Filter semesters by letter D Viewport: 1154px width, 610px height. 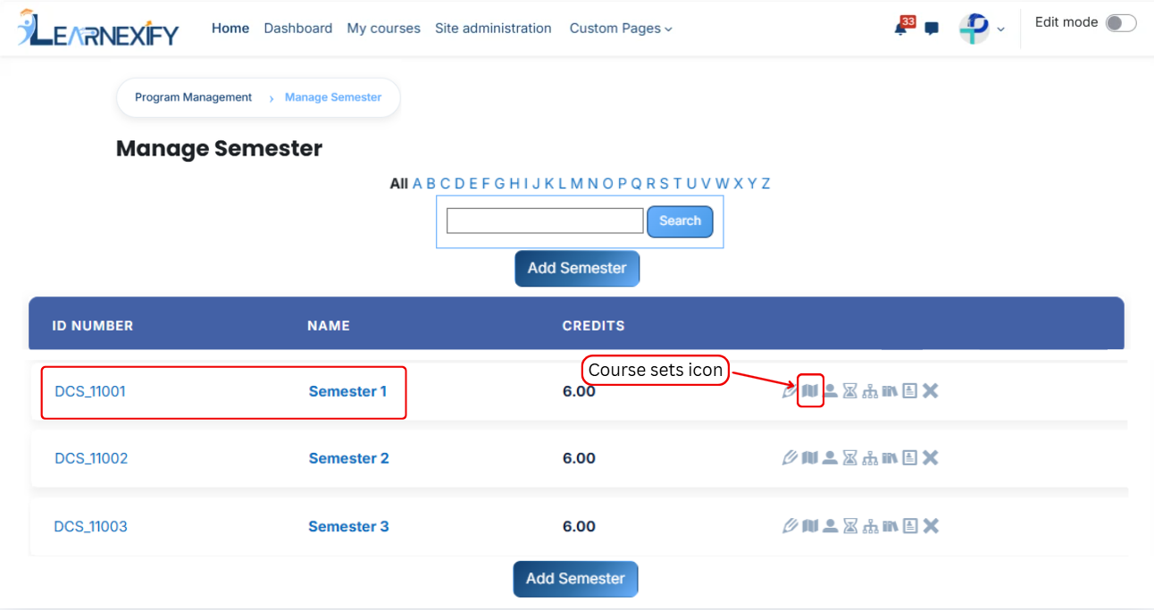459,183
